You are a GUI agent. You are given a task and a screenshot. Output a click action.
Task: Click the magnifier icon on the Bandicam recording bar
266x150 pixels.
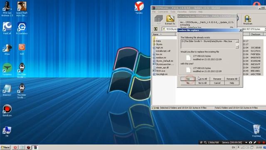[x=205, y=142]
